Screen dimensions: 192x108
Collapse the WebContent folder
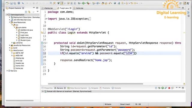point(10,50)
